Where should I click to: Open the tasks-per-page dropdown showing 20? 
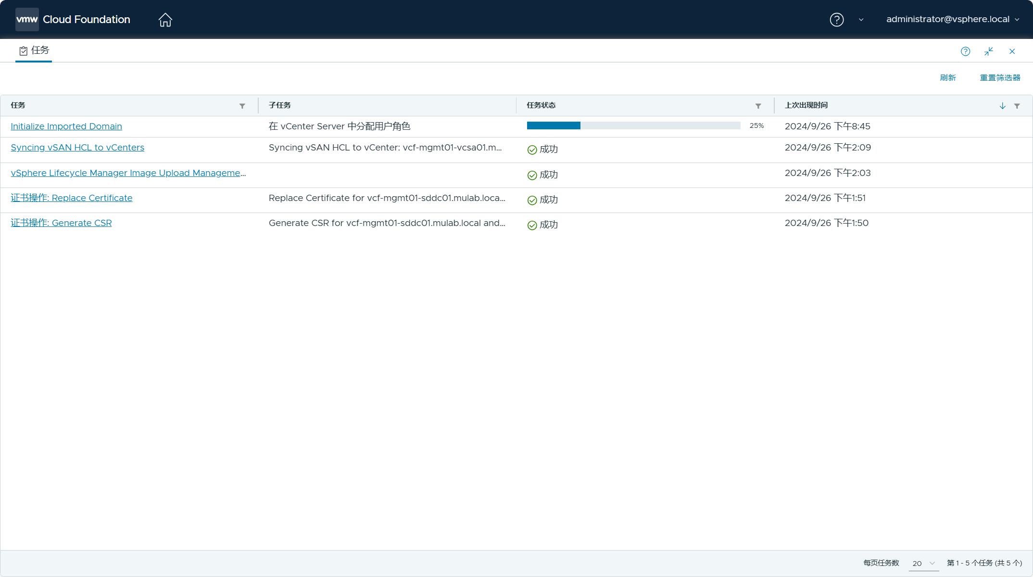(x=923, y=563)
